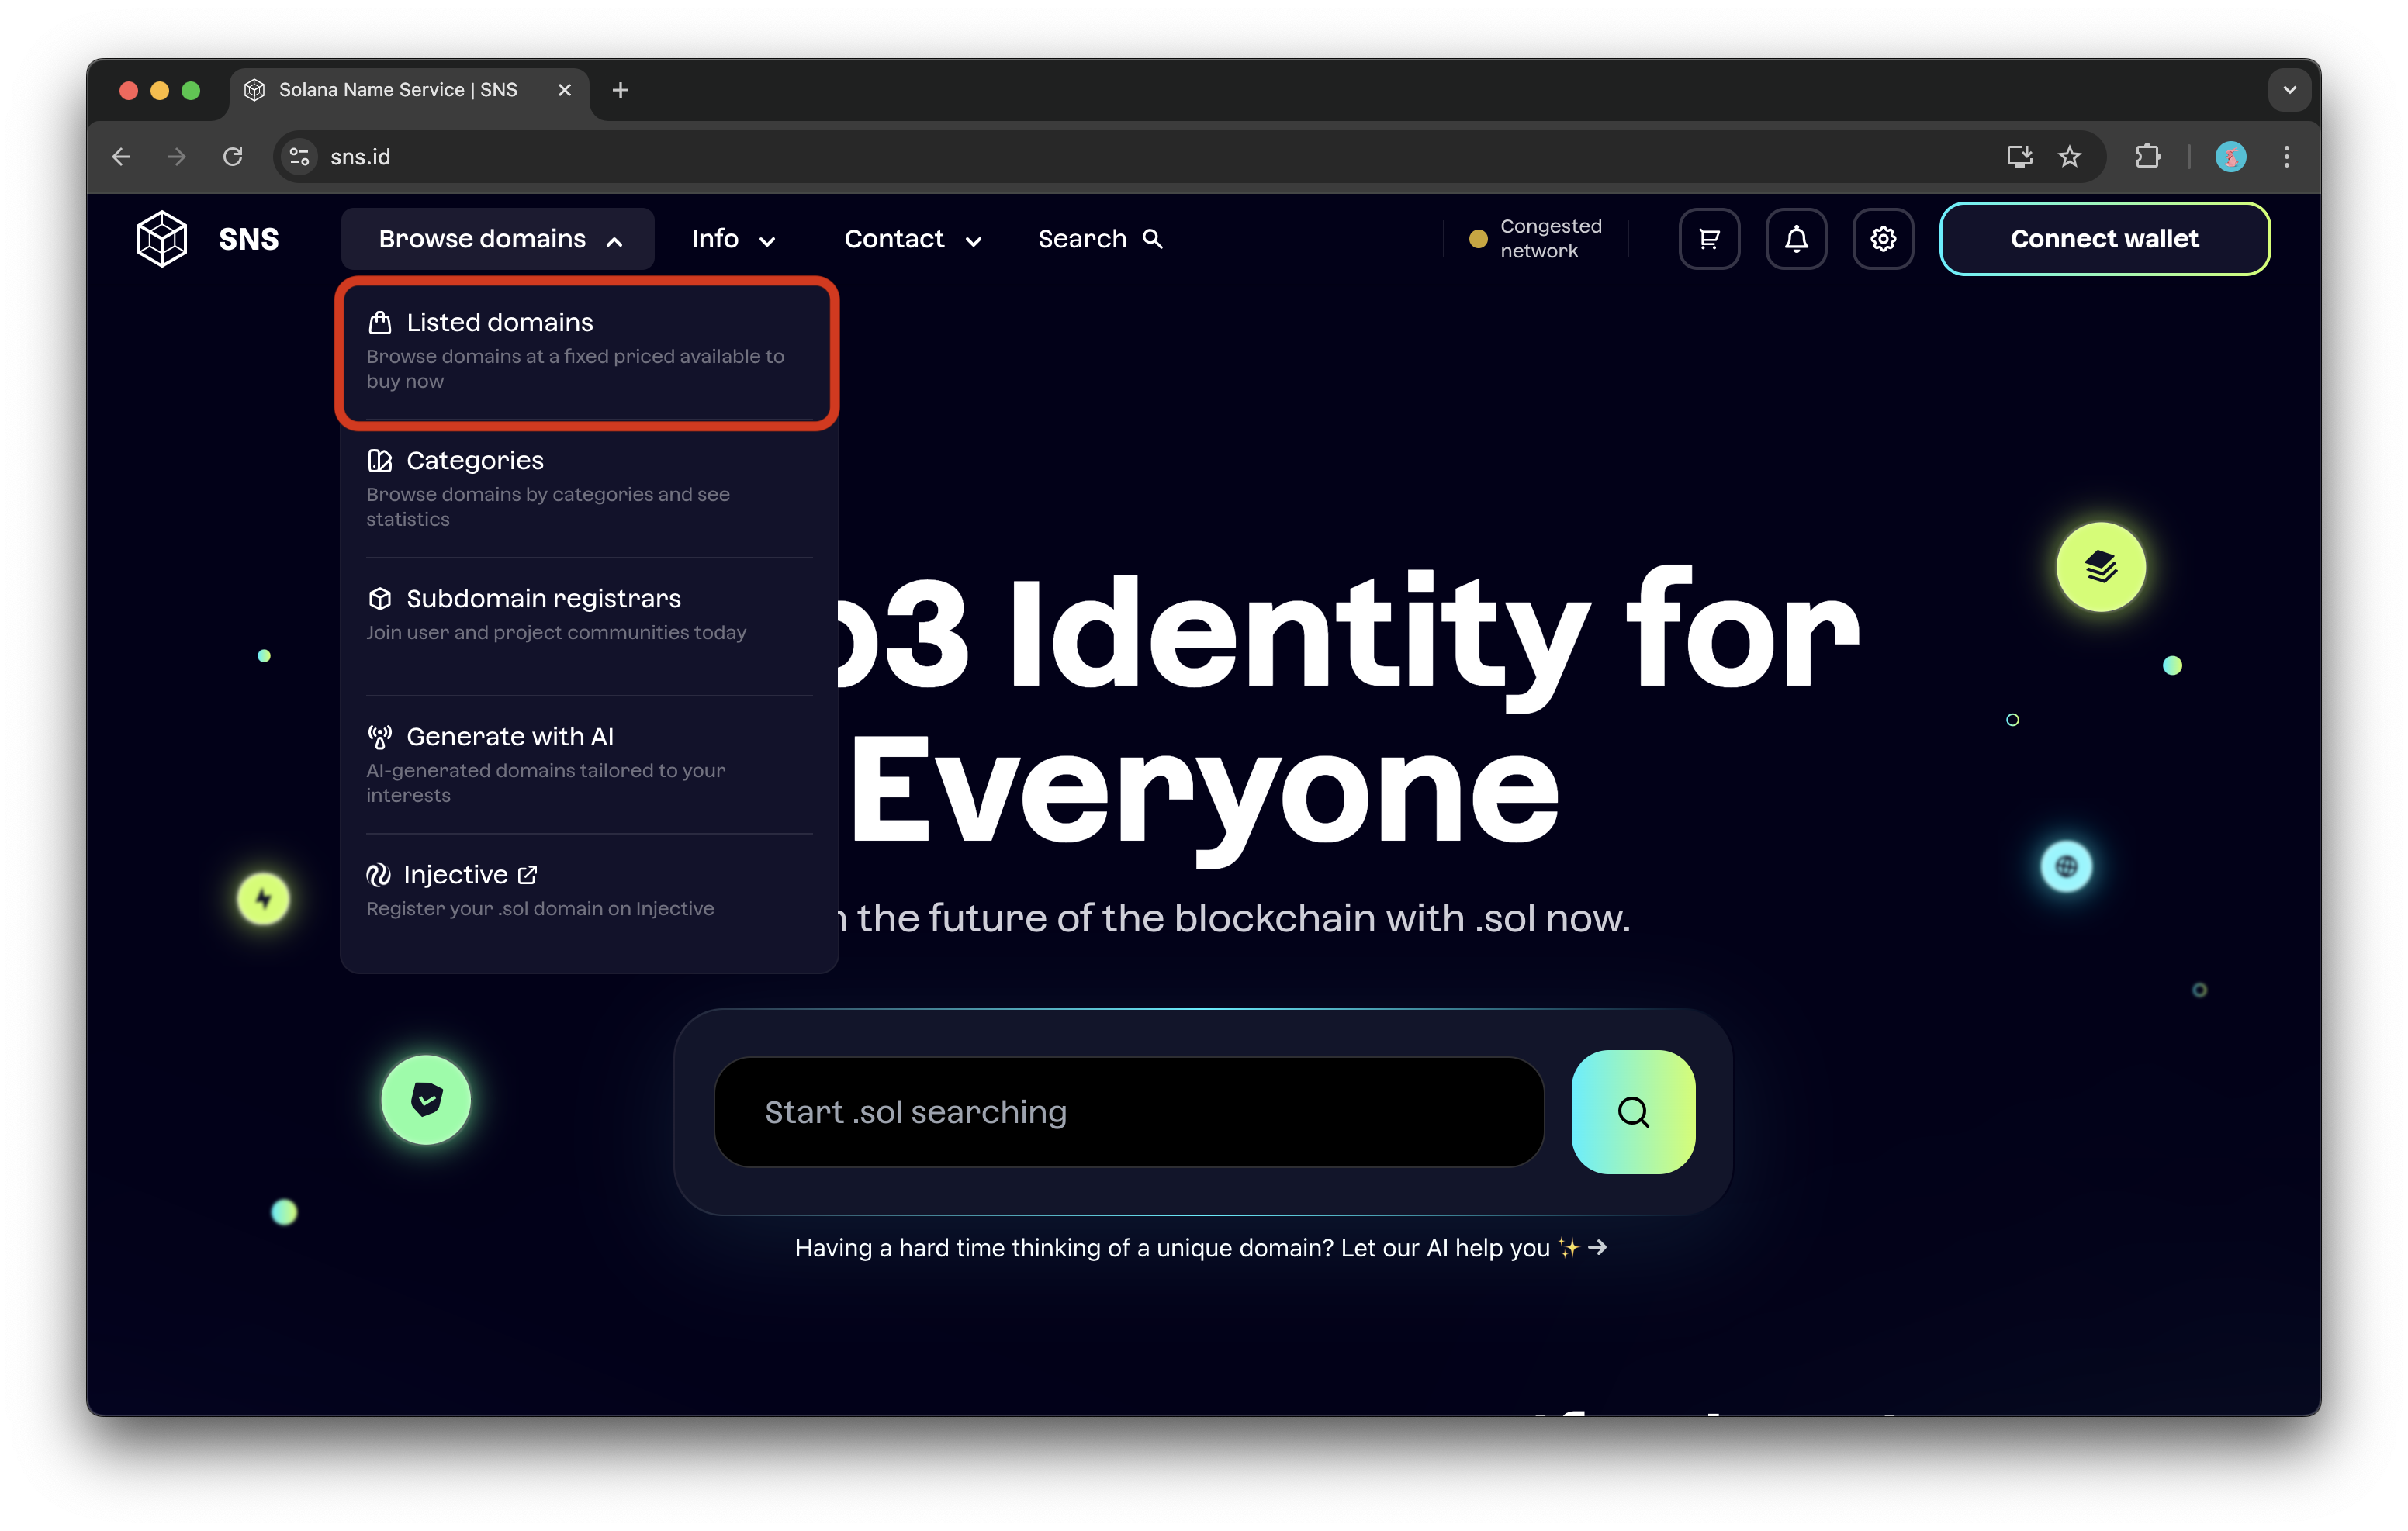
Task: Open the shopping cart icon
Action: pos(1709,239)
